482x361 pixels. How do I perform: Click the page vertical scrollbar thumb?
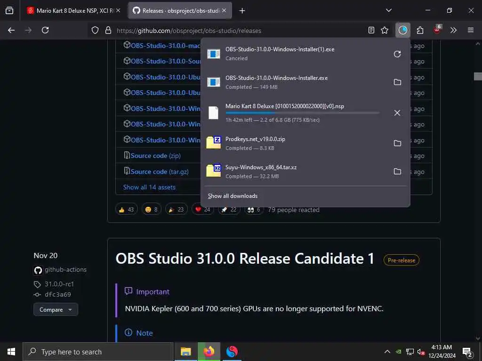pos(478,76)
